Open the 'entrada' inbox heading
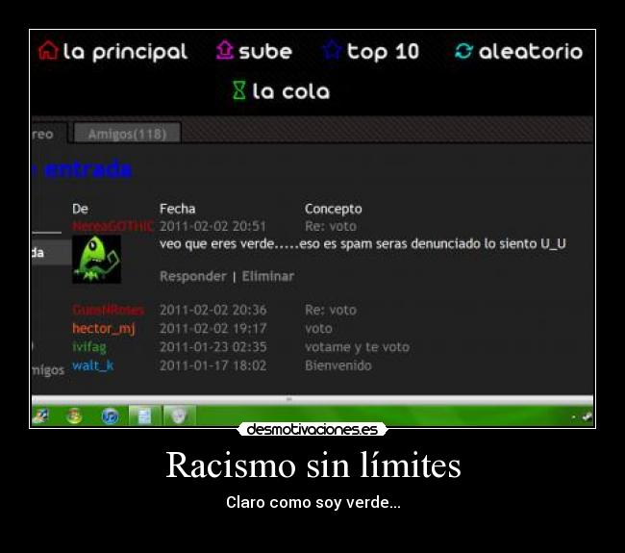This screenshot has height=553, width=625. click(x=87, y=169)
